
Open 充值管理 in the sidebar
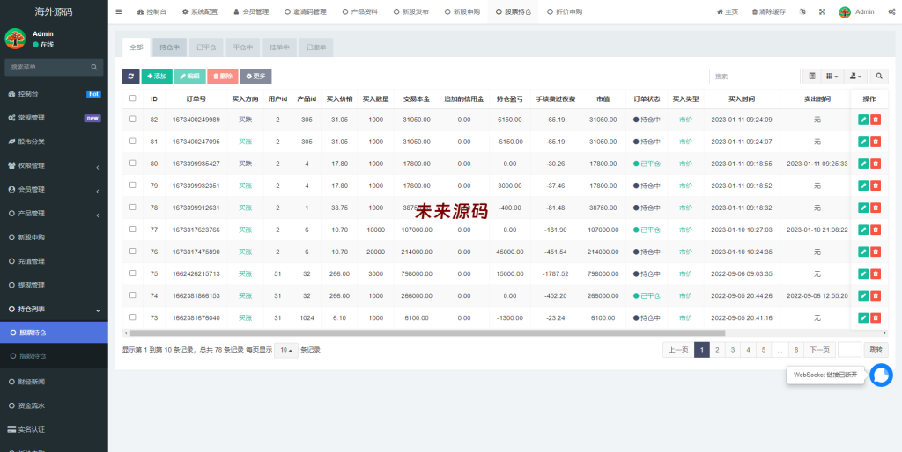54,261
